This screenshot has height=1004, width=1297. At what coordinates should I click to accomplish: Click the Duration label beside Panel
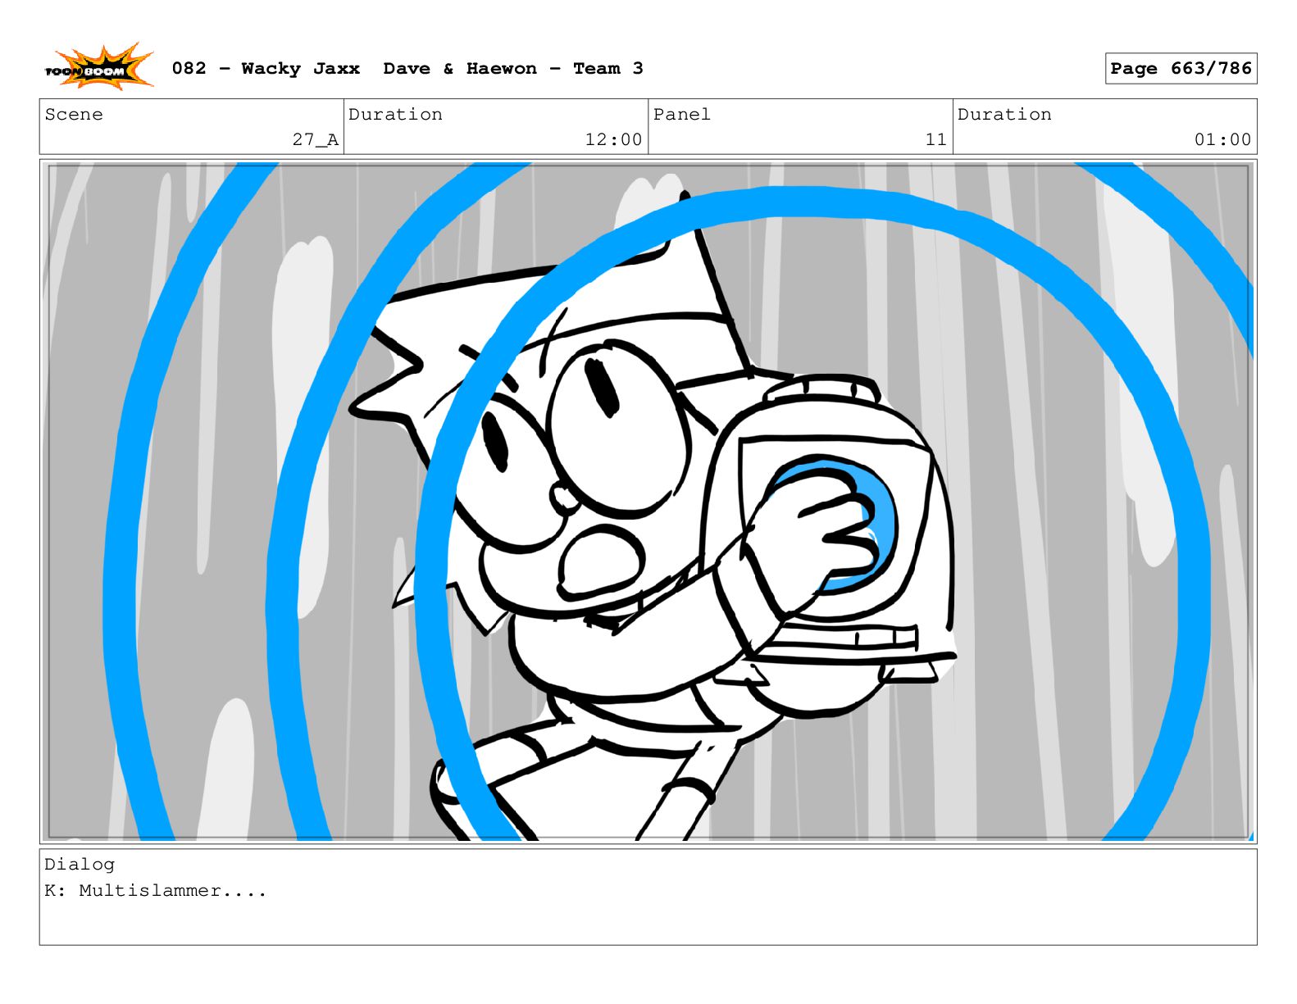[x=1004, y=115]
